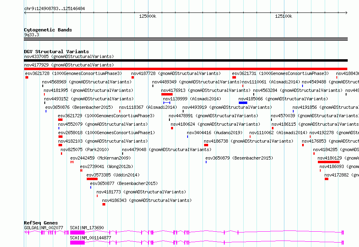Click the nsv4180624 variant label
359x247 pixels.
(x=215, y=124)
